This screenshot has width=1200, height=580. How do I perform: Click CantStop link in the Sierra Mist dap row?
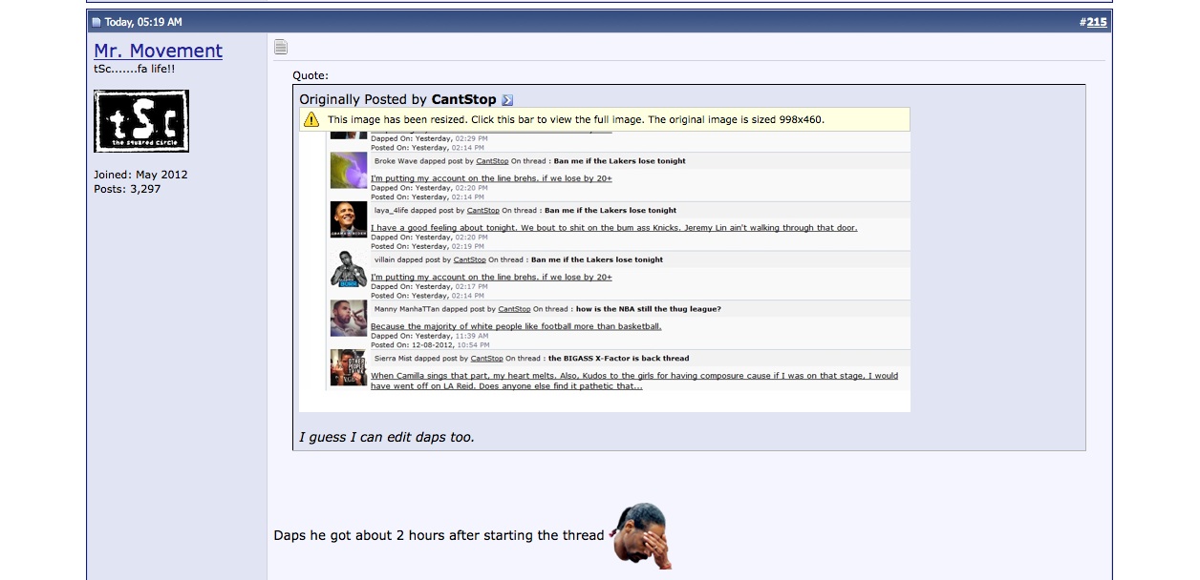[487, 359]
